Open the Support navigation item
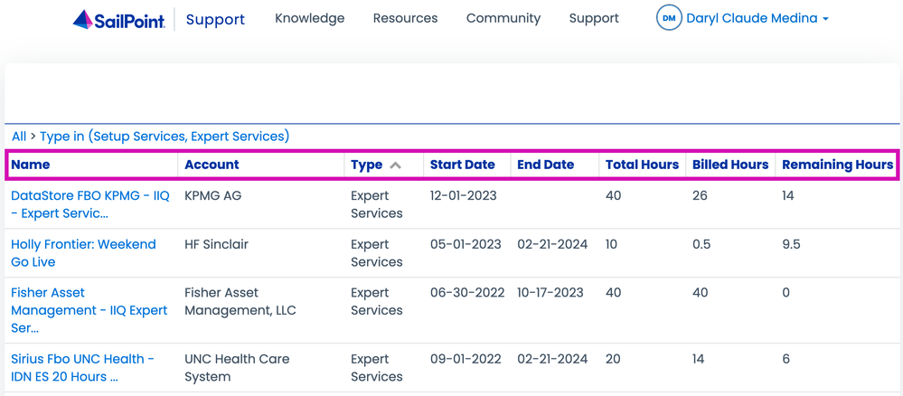The width and height of the screenshot is (903, 396). coord(594,18)
